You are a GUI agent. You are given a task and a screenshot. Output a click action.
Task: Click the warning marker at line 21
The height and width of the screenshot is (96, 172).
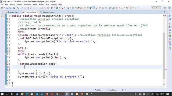tap(6, 54)
